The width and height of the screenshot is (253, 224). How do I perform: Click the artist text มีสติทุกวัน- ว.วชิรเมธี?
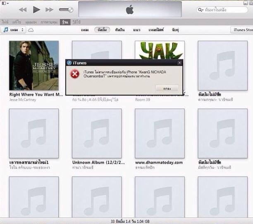tap(215, 167)
